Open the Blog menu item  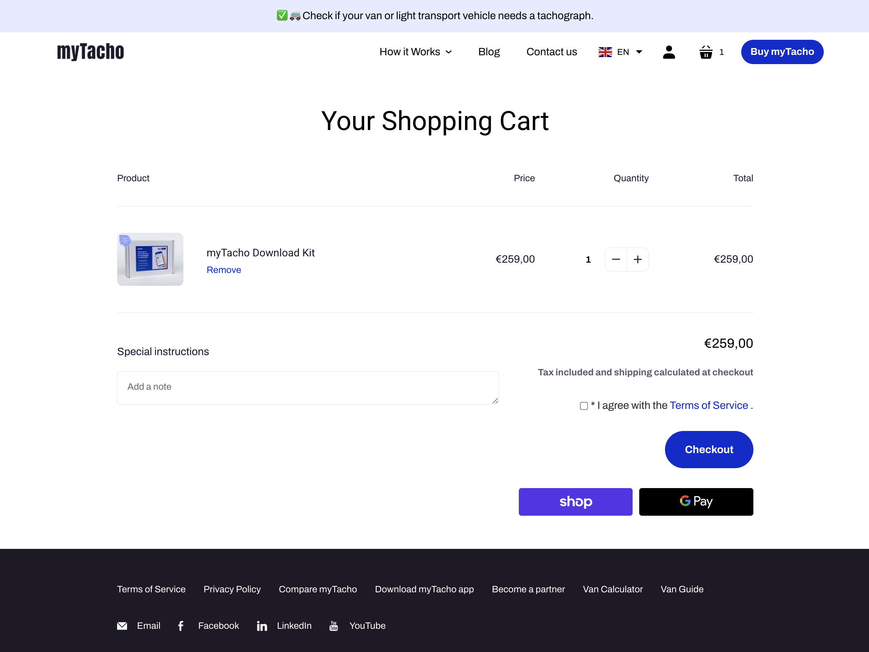pyautogui.click(x=489, y=52)
